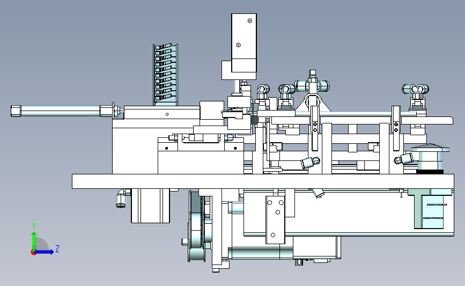
Task: Select the belt pulley wheel
Action: tap(197, 226)
